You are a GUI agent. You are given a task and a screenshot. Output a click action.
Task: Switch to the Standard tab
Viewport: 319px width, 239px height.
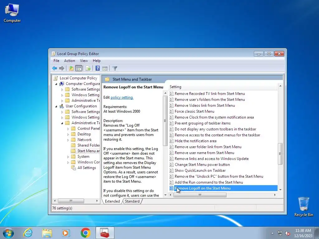click(132, 201)
